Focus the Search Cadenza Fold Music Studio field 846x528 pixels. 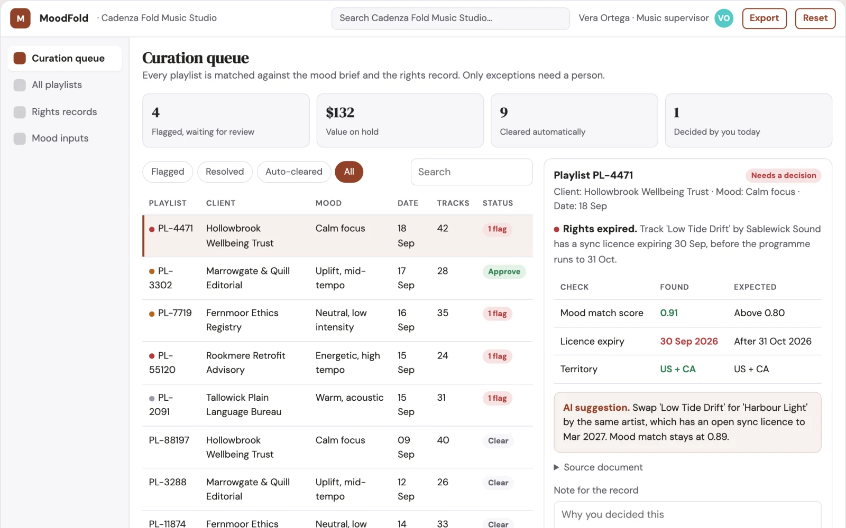[450, 18]
